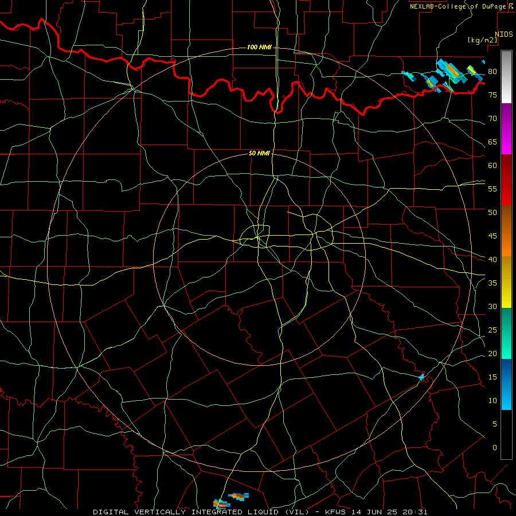Select scale value 35 on the legend
Screen dimensions: 516x516
pyautogui.click(x=492, y=283)
